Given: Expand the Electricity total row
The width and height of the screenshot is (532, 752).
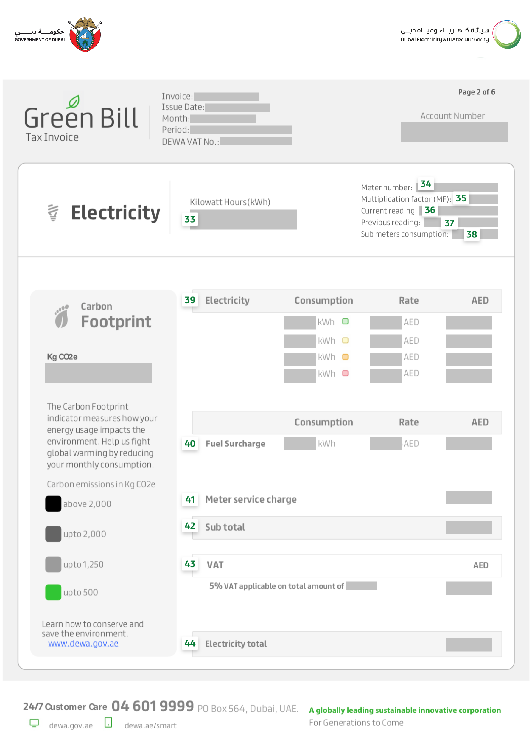Looking at the screenshot, I should click(x=236, y=644).
